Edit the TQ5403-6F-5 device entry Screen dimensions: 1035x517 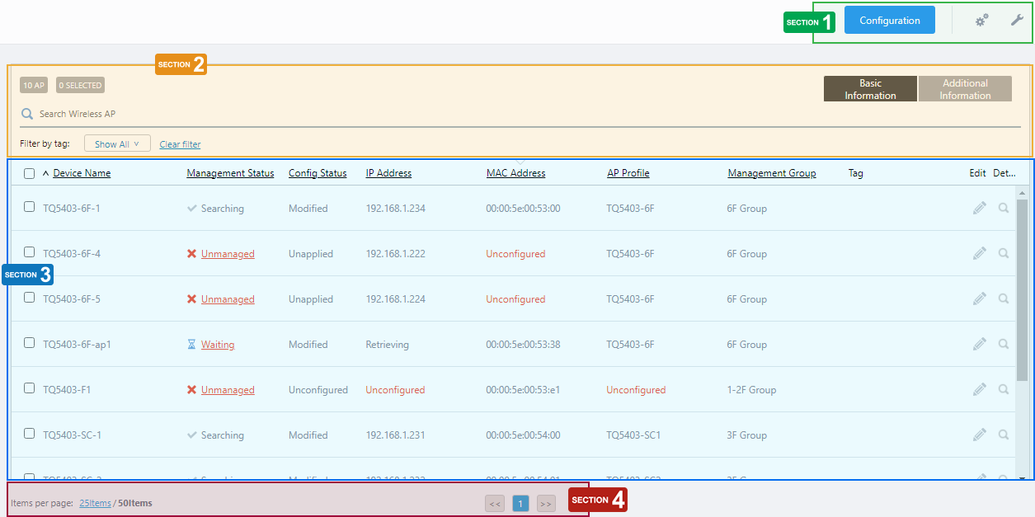(979, 299)
